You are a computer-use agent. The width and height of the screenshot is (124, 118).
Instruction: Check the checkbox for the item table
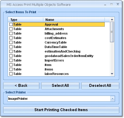click(x=11, y=65)
